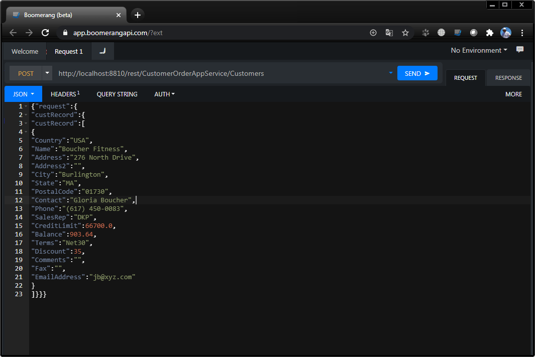The width and height of the screenshot is (535, 357).
Task: Expand the AUTH dropdown
Action: tap(164, 94)
